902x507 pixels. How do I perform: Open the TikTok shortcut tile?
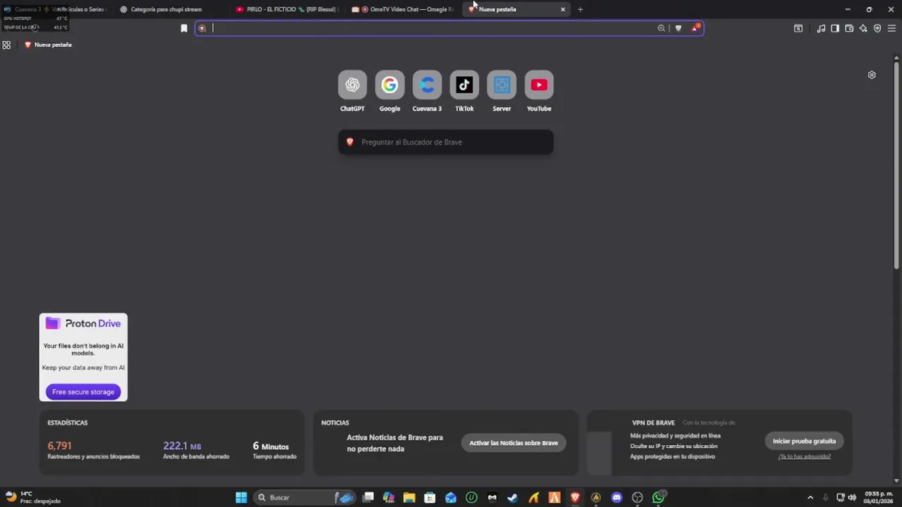464,85
